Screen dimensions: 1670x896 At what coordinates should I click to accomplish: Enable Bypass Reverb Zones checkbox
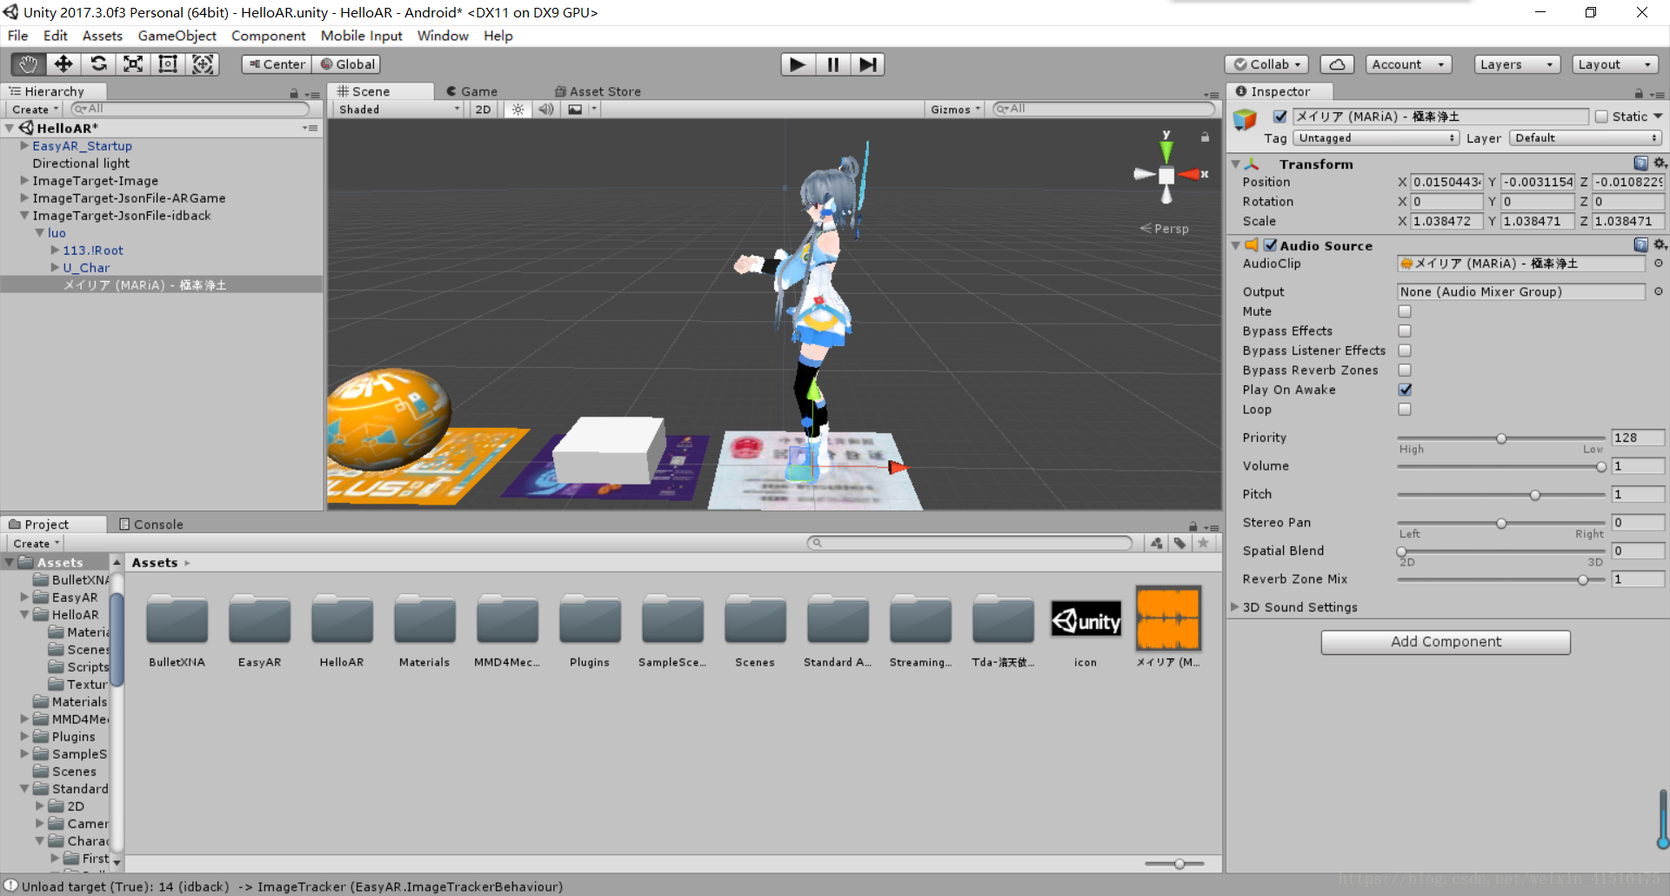tap(1405, 371)
